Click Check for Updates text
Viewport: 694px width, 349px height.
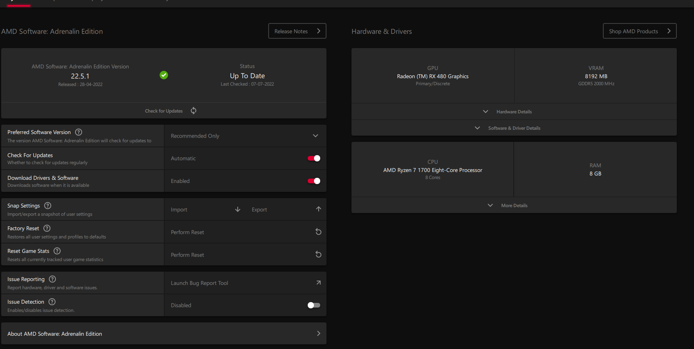(x=164, y=111)
